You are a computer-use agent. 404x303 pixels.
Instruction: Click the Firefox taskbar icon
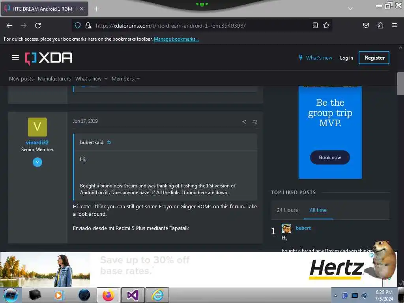(x=108, y=295)
